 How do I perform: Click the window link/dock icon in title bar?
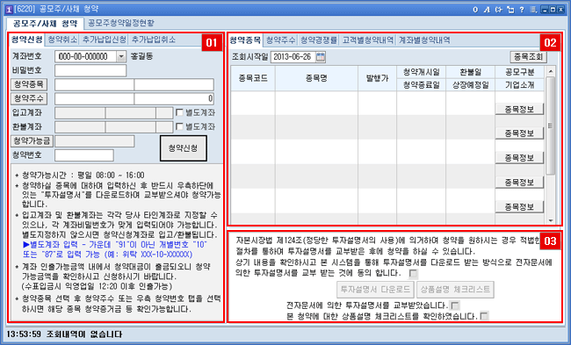tap(510, 10)
